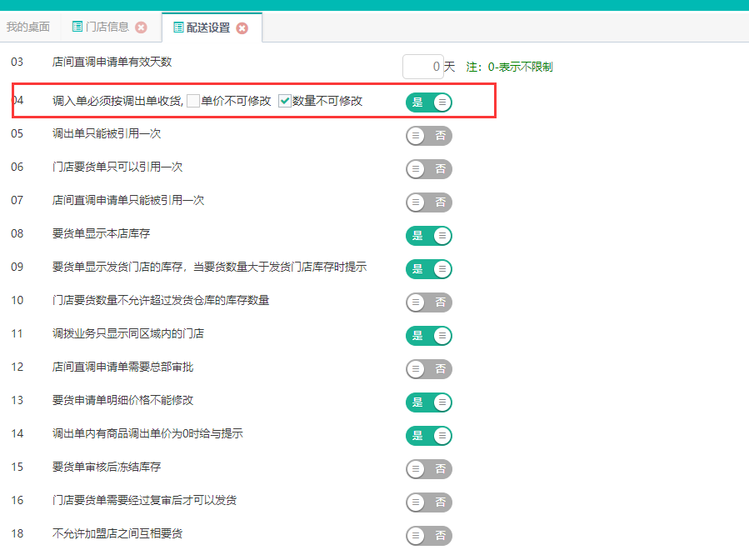Disable 调拨业务只显示同区域内的门店 switch
Screen dimensions: 749x550
[x=429, y=336]
